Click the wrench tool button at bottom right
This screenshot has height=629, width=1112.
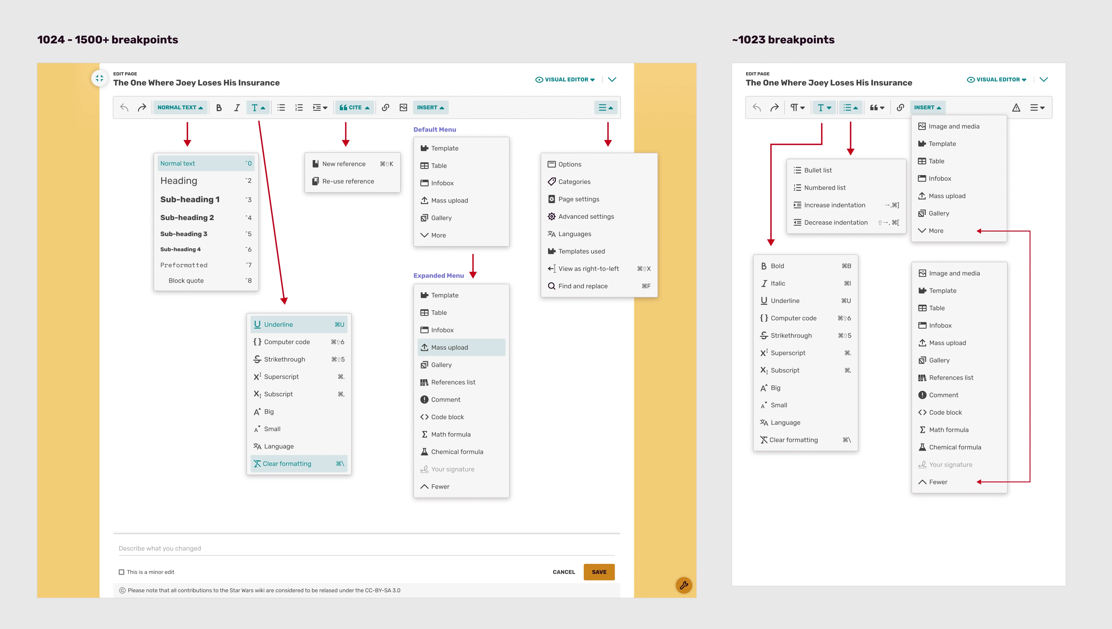[x=684, y=585]
